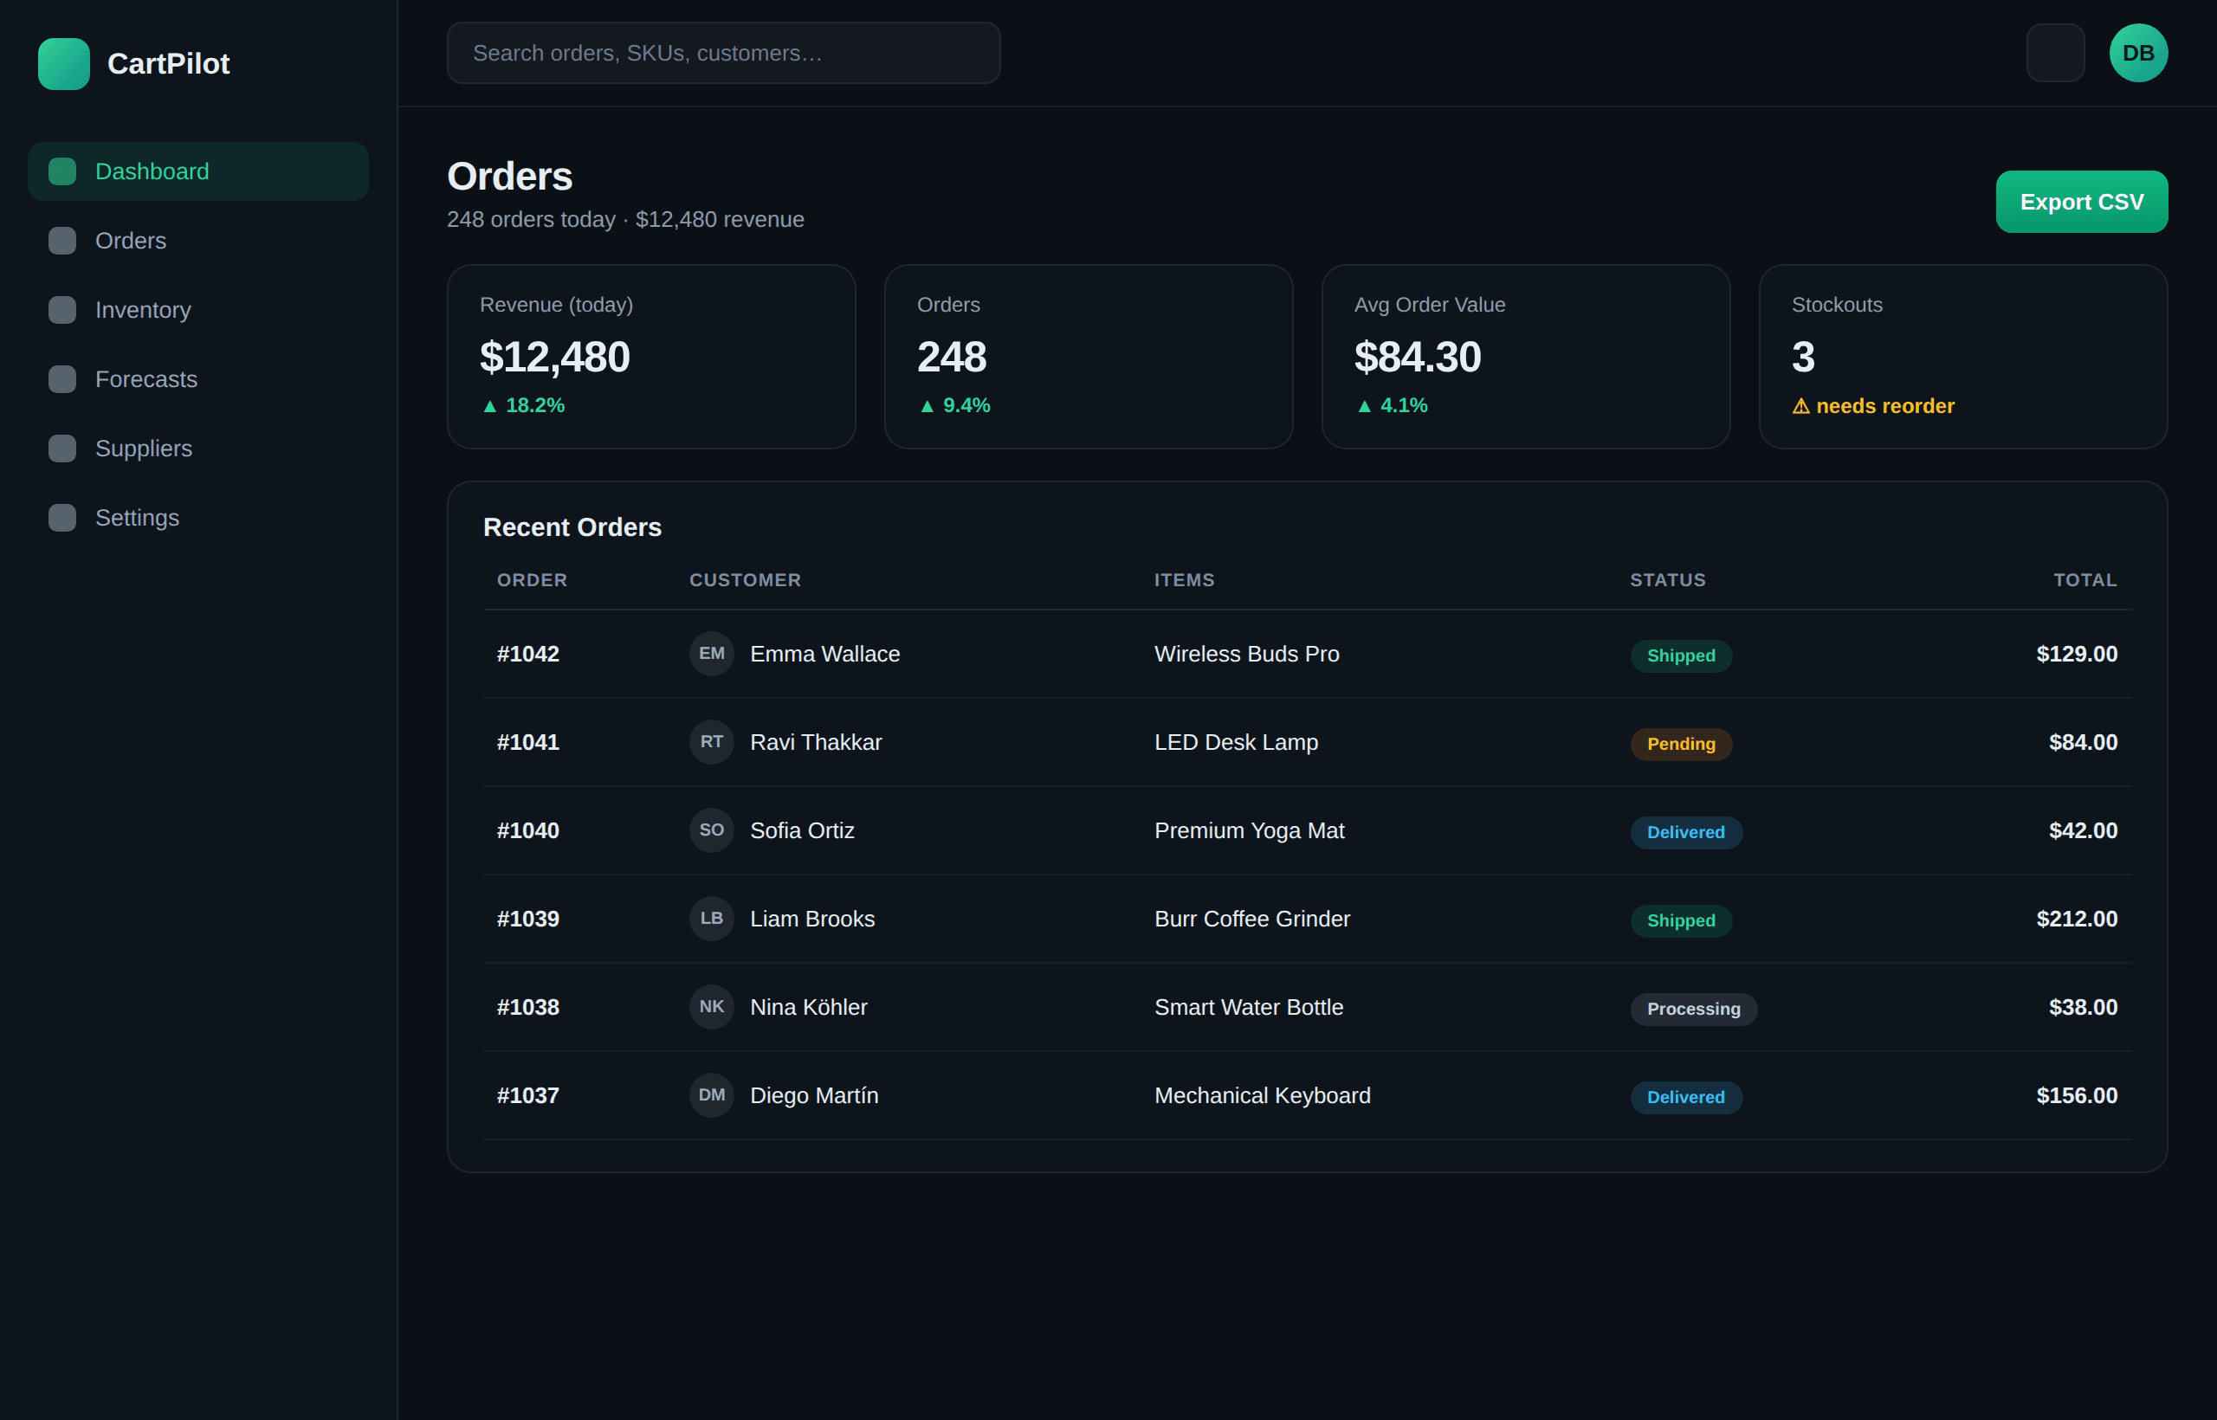The width and height of the screenshot is (2217, 1420).
Task: Click the Delivered badge for order #1037
Action: point(1686,1097)
